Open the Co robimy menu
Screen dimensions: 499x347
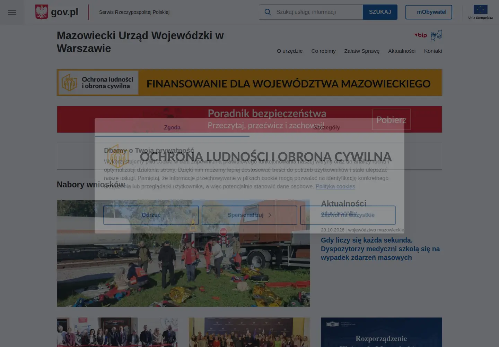click(323, 51)
